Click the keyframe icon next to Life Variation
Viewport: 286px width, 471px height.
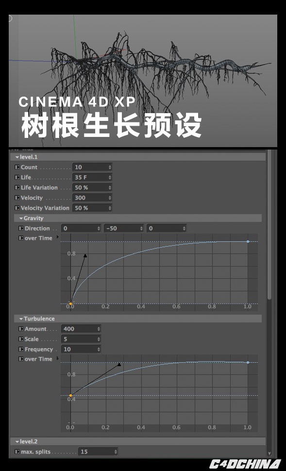[x=17, y=187]
